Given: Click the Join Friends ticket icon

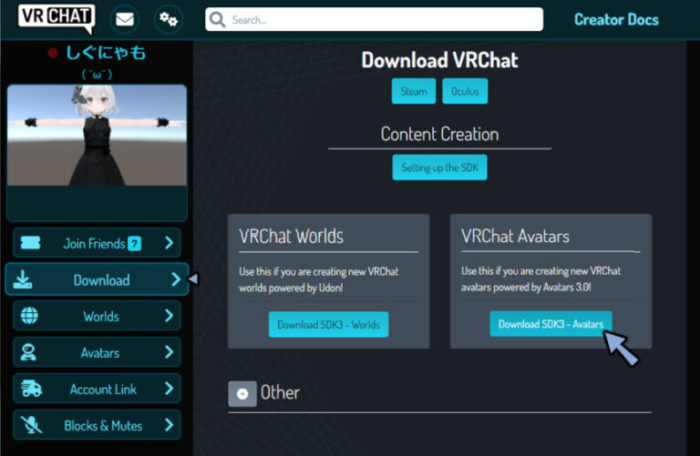Looking at the screenshot, I should point(30,243).
